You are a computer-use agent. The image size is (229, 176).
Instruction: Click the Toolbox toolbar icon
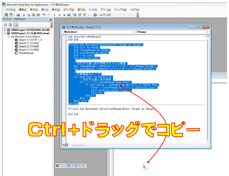pos(89,15)
